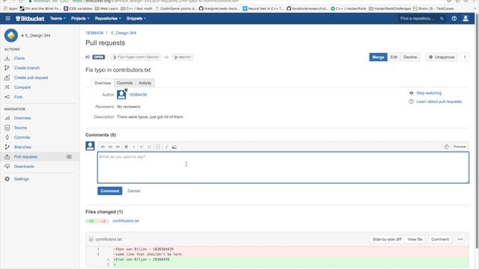479x269 pixels.
Task: Click the Clone action
Action: click(19, 58)
